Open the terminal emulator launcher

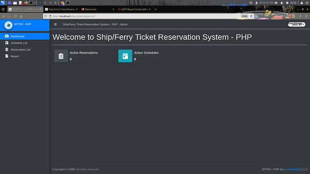tap(31, 3)
